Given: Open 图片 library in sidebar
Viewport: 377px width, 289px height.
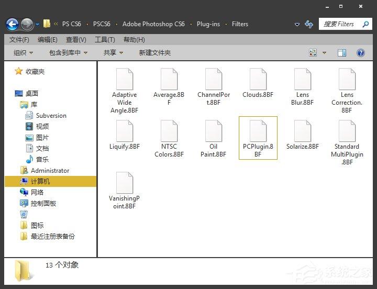Looking at the screenshot, I should click(37, 138).
